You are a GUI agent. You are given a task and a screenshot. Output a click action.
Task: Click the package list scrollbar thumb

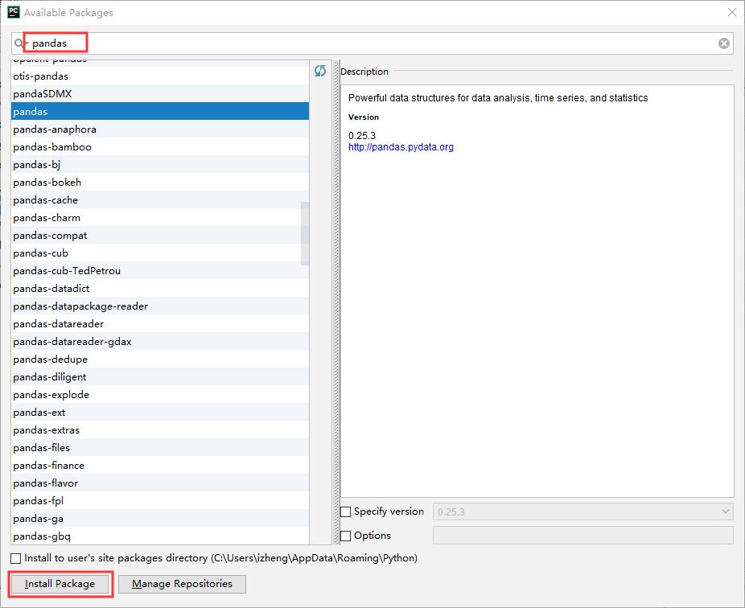(x=305, y=233)
